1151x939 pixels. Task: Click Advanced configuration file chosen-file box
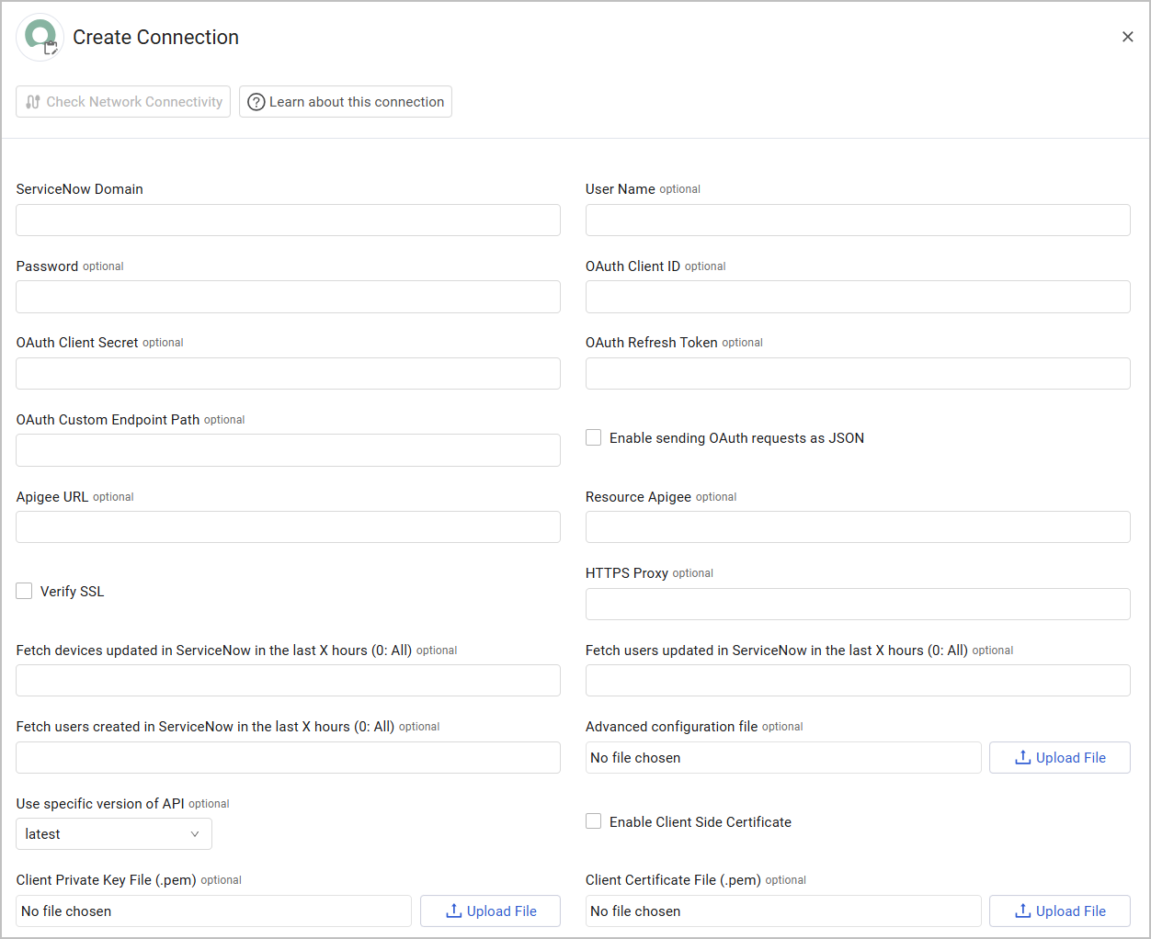point(783,758)
